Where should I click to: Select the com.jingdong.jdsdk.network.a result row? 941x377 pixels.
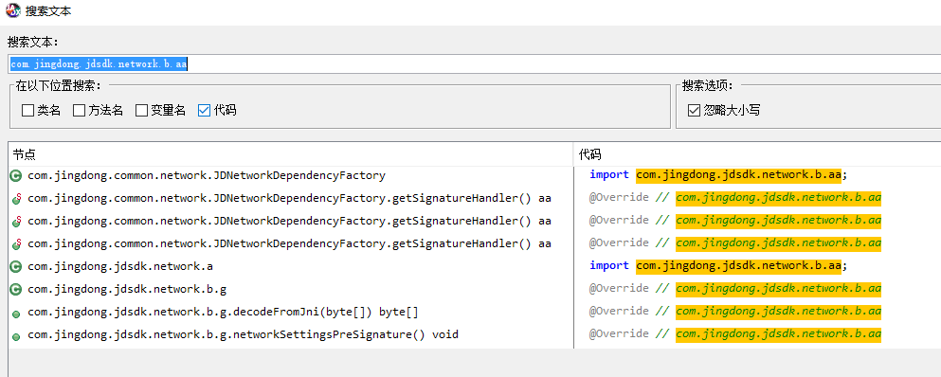click(x=291, y=266)
